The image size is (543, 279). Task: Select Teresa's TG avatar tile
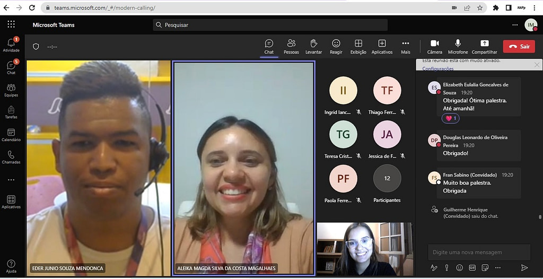343,135
